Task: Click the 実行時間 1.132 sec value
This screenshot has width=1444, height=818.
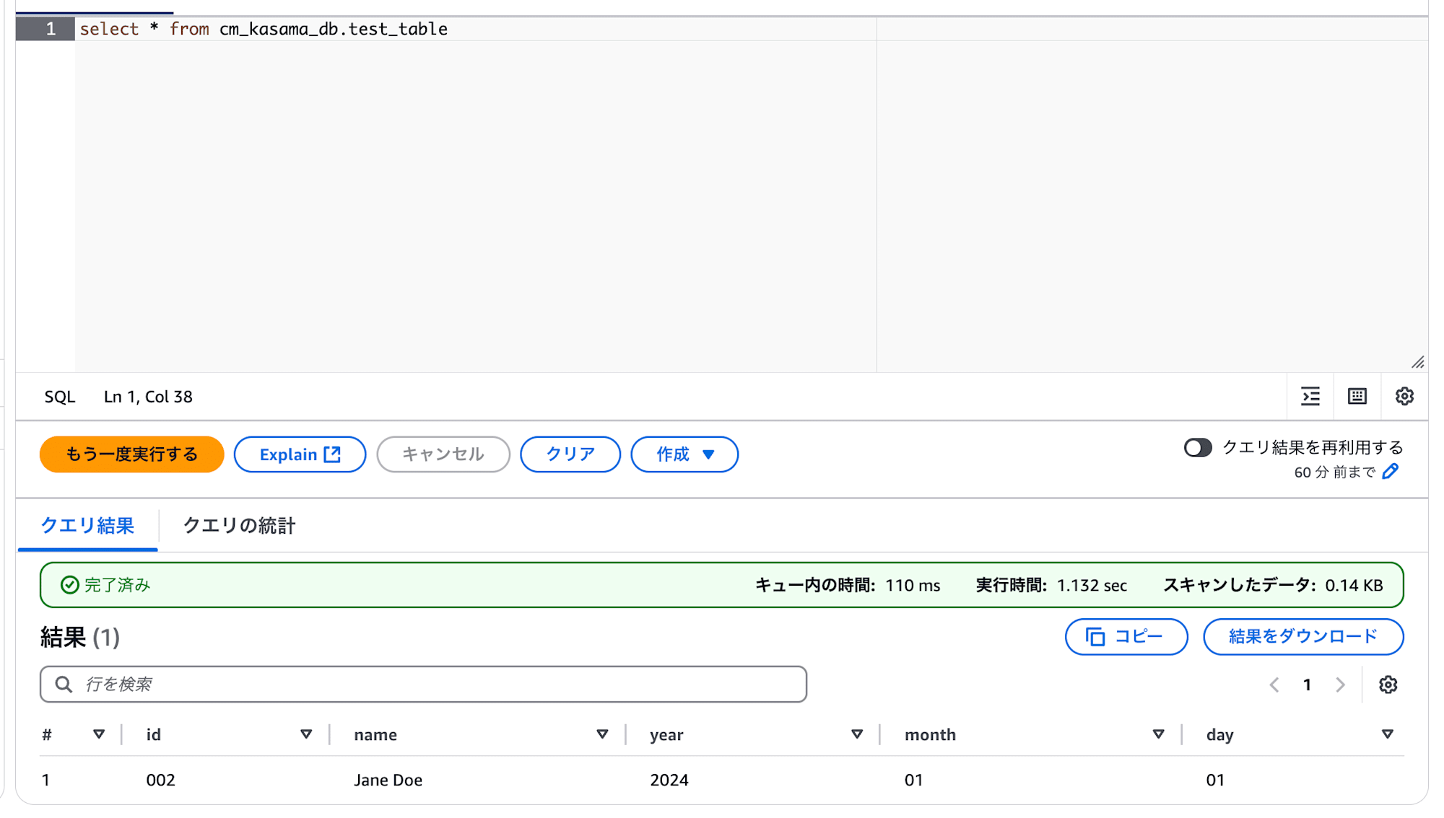Action: (x=1092, y=586)
